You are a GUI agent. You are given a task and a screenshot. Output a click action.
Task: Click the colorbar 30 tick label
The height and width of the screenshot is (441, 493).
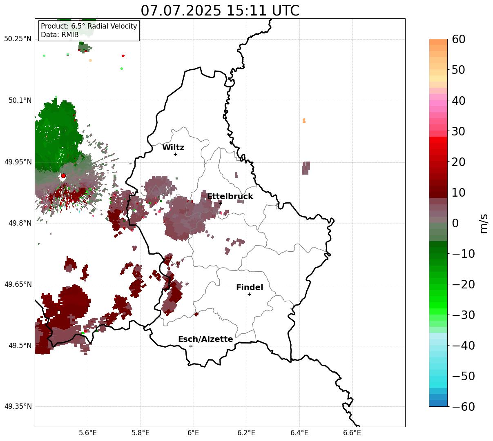coord(458,131)
